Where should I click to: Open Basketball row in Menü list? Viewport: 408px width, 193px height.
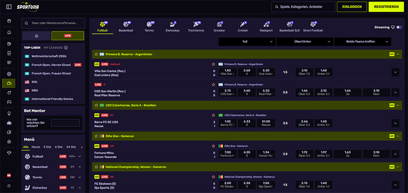point(53,167)
